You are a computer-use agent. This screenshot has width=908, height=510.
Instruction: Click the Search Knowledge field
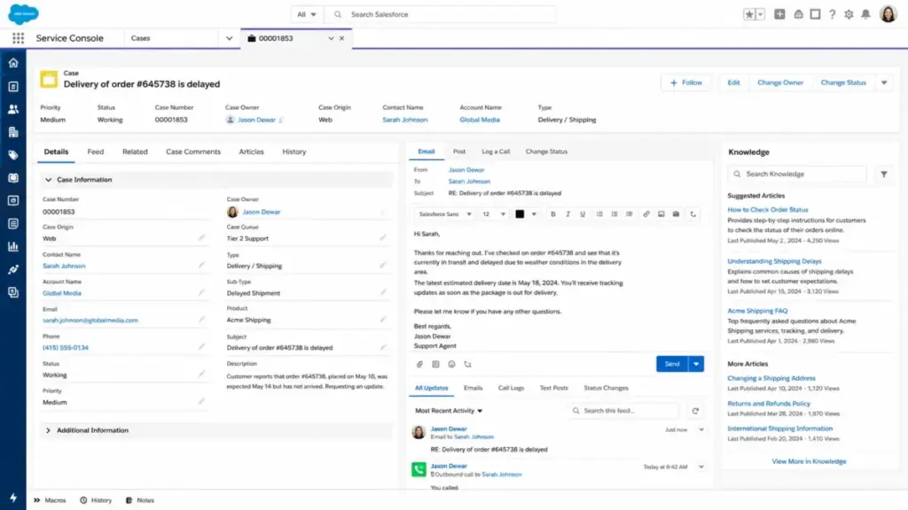797,174
